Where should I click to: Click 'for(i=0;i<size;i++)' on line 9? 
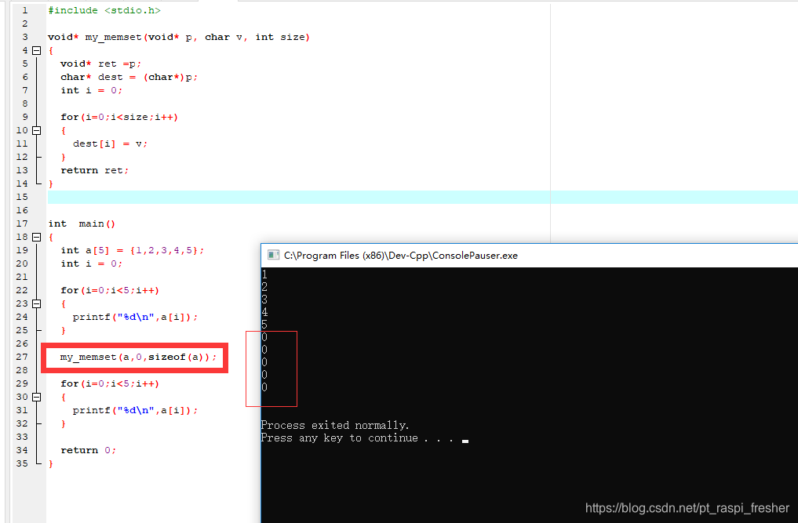119,117
